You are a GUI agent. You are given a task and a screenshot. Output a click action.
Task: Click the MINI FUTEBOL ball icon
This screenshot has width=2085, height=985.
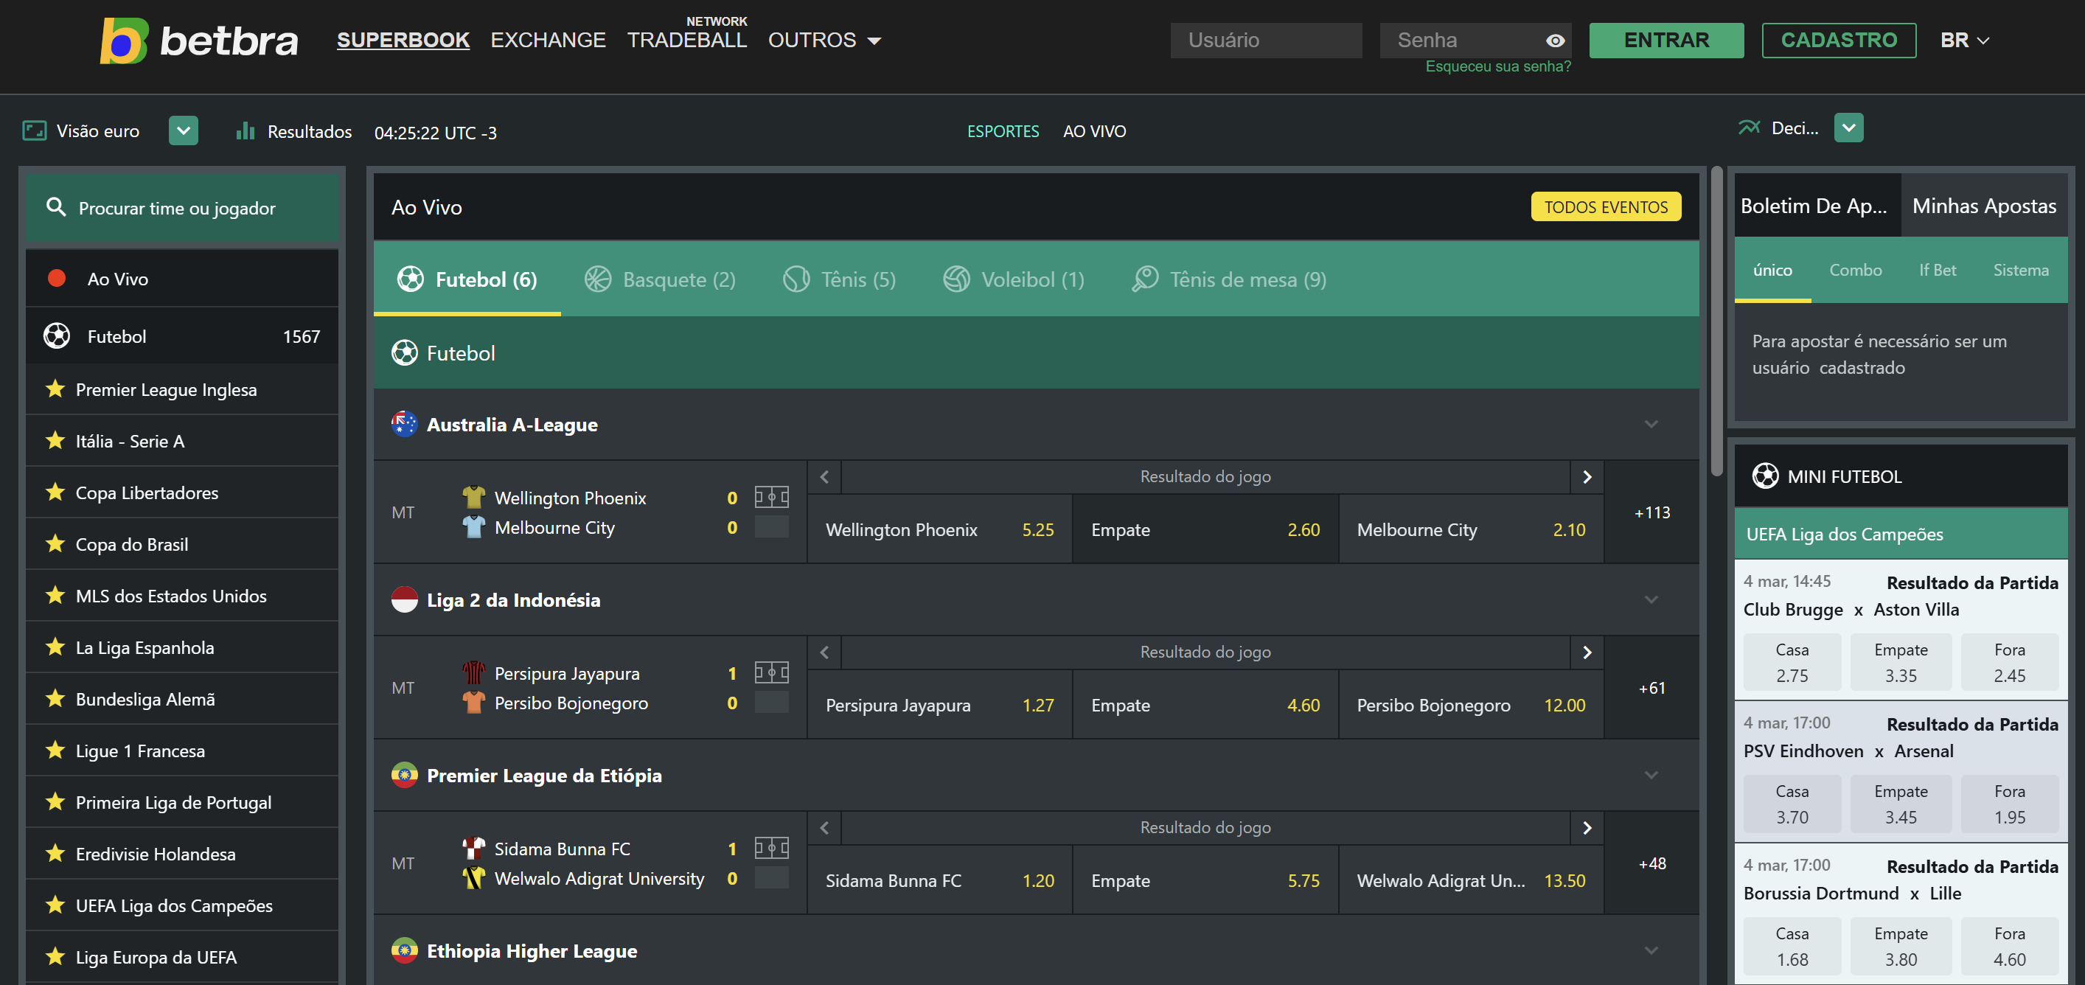tap(1765, 476)
